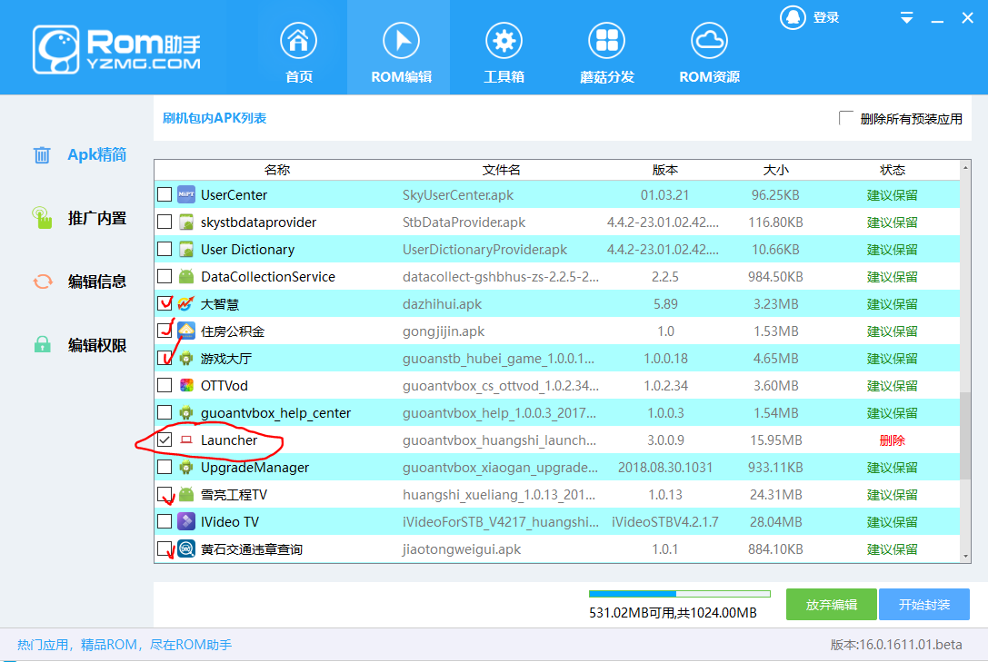The image size is (988, 662).
Task: Switch to the 工具箱 tab
Action: click(x=504, y=47)
